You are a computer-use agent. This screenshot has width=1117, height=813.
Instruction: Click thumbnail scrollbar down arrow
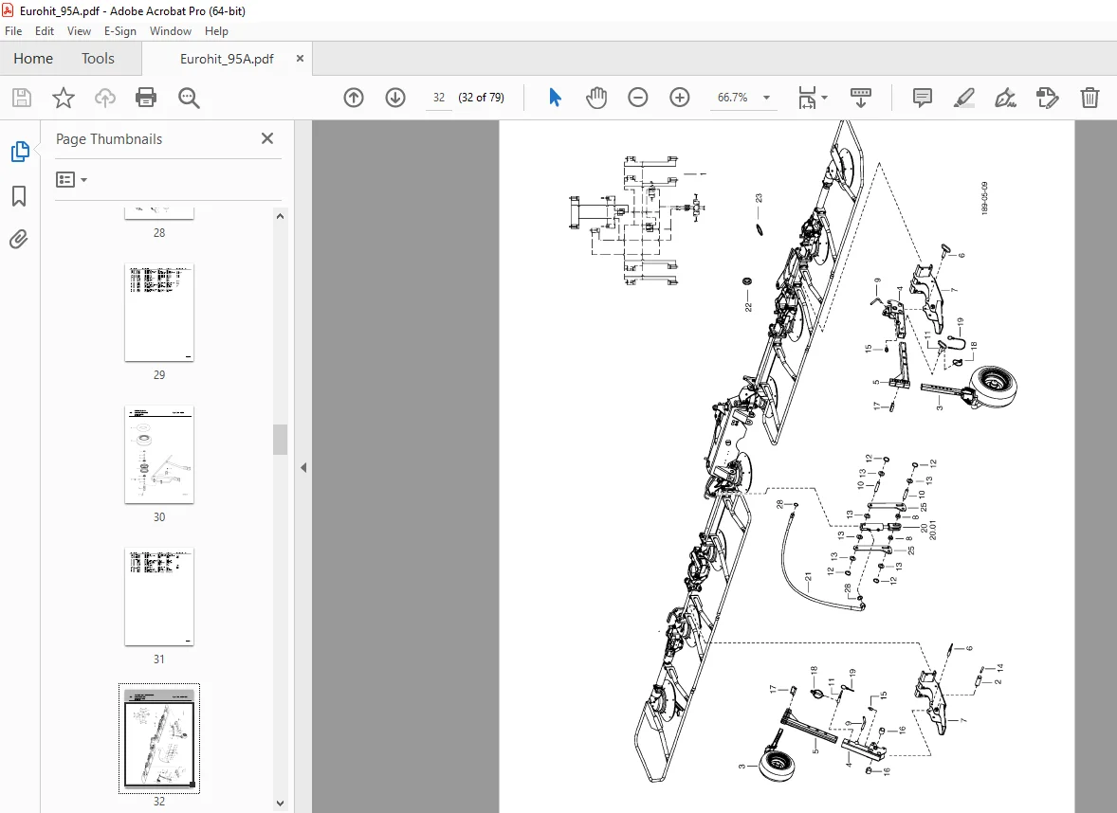[x=280, y=804]
